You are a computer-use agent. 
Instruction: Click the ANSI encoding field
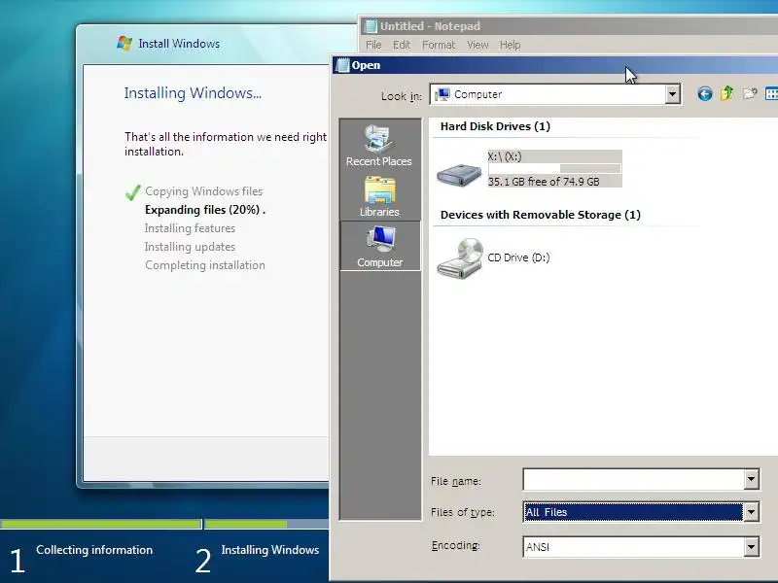641,547
